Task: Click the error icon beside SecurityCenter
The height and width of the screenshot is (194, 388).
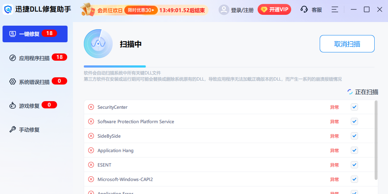Action: coord(91,107)
